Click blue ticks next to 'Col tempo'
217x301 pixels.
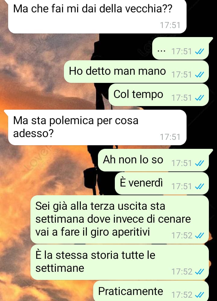pos(199,98)
